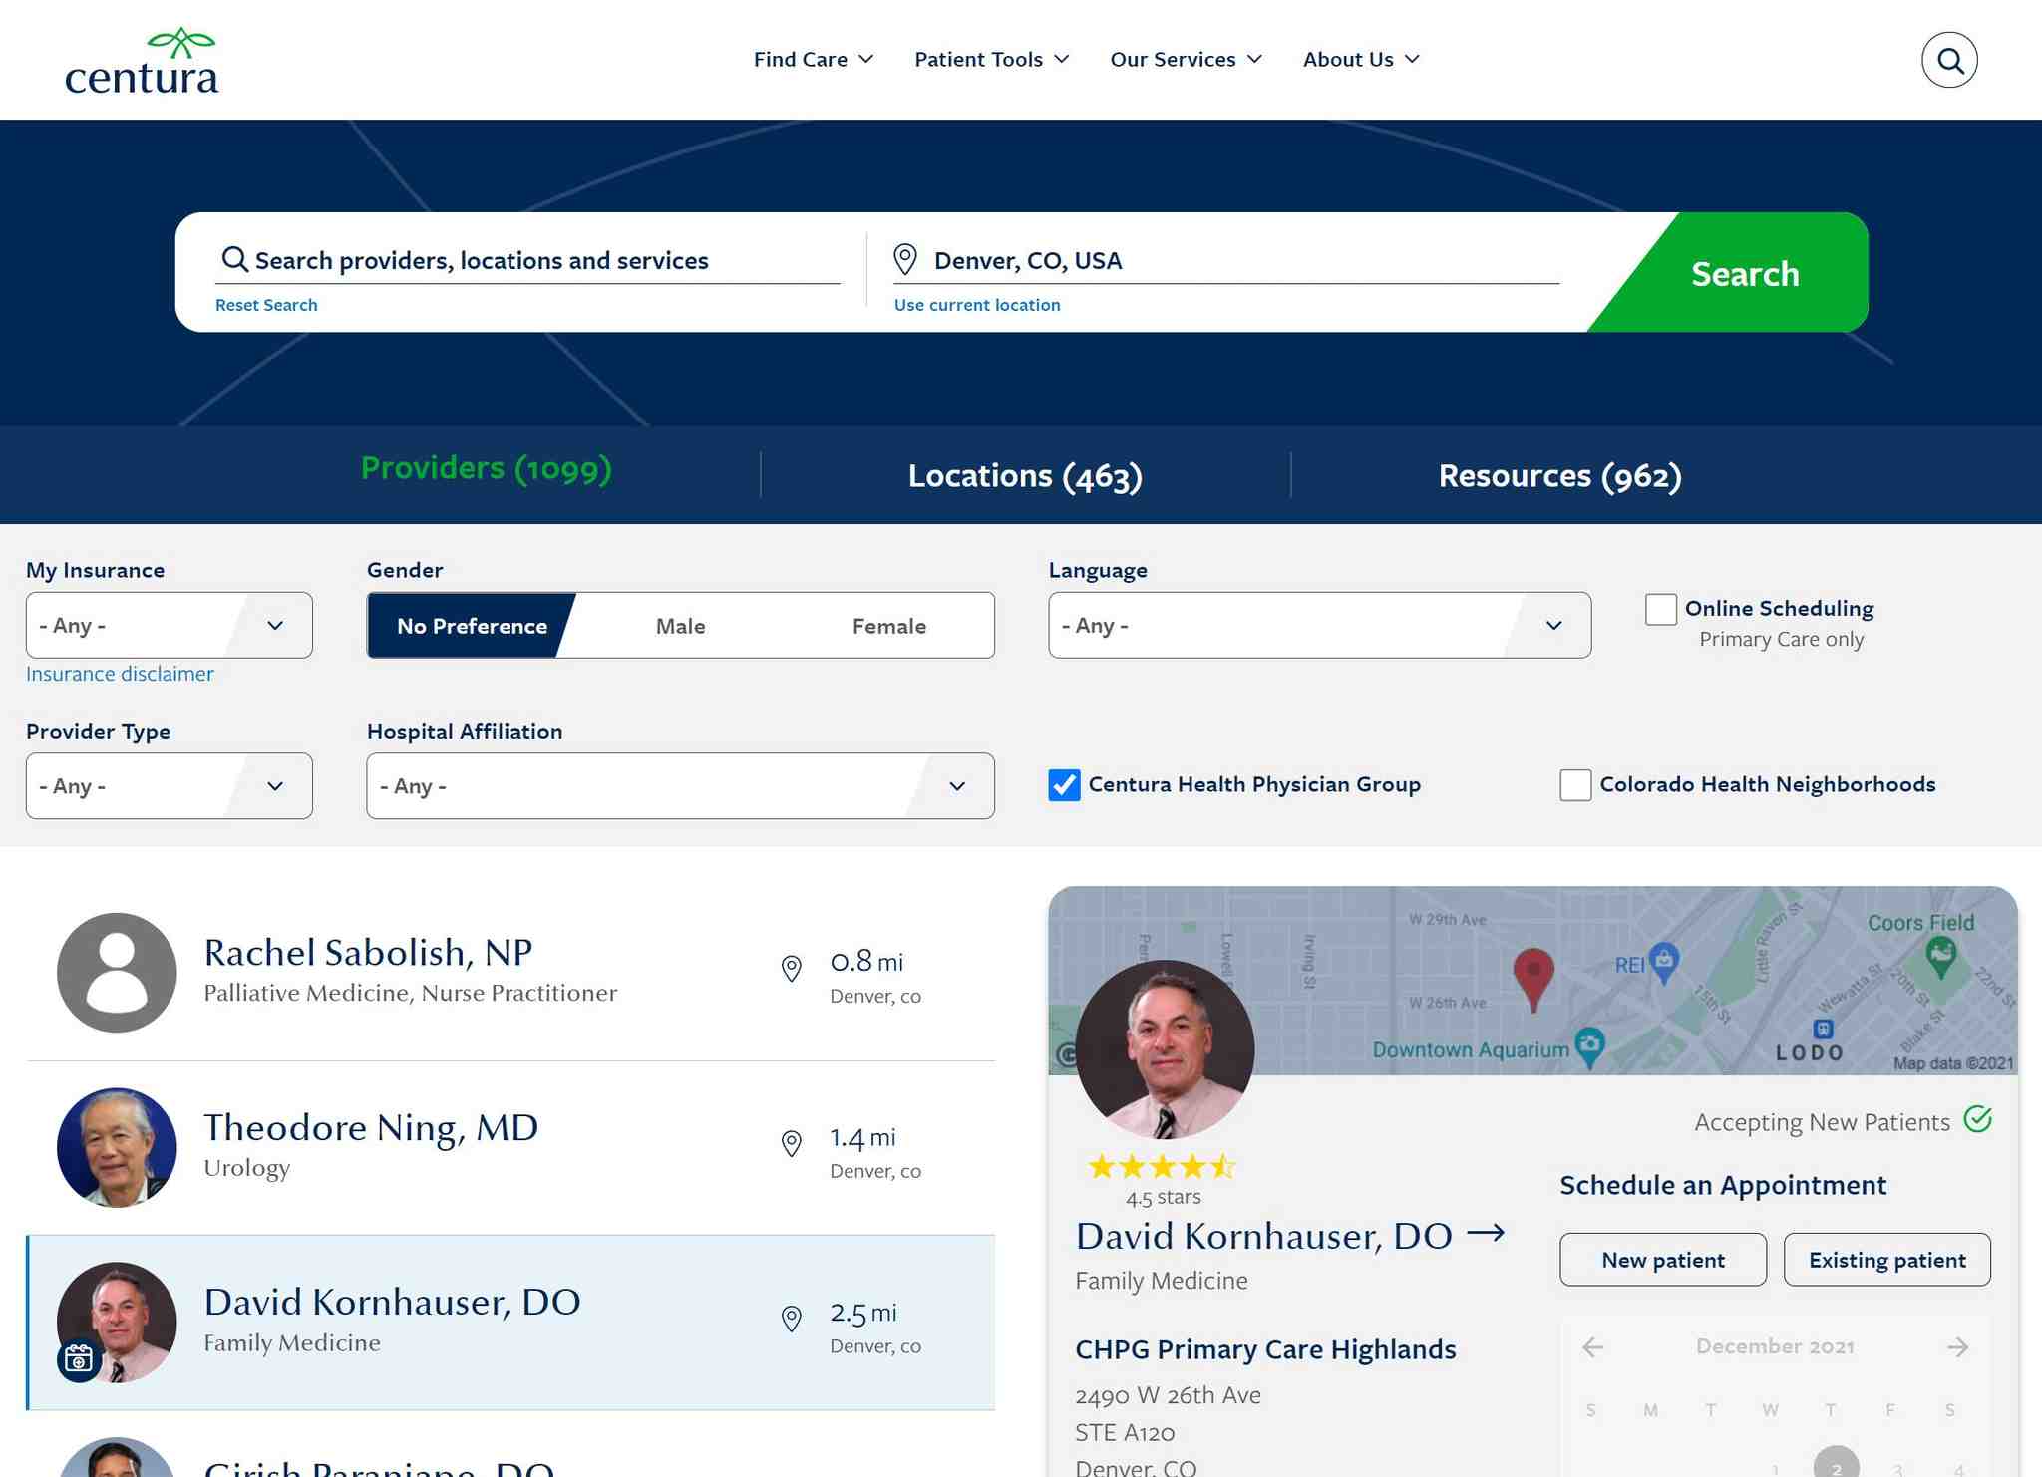The image size is (2042, 1477).
Task: Select Female gender filter
Action: (888, 626)
